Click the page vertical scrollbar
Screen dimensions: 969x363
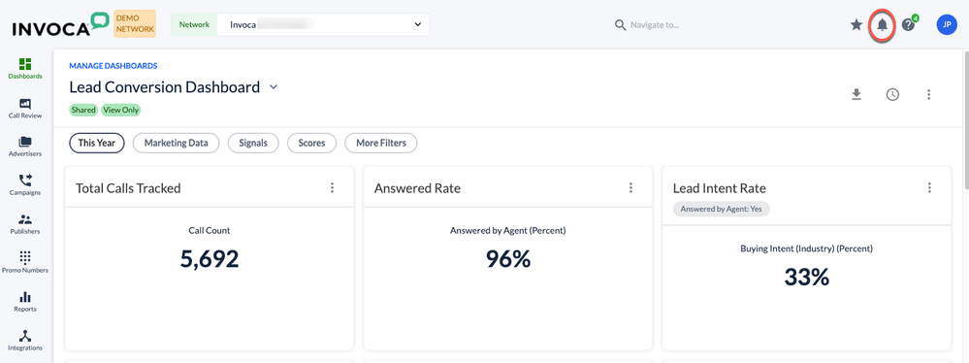click(x=965, y=120)
